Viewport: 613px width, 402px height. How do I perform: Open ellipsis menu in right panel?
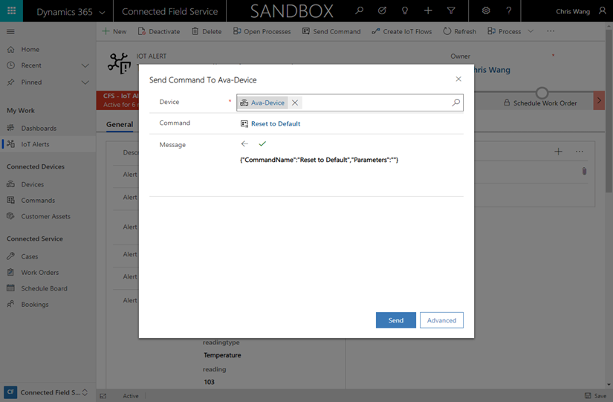coord(580,152)
